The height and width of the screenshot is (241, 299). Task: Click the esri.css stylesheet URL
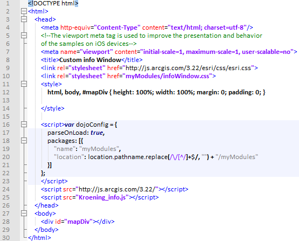(188, 68)
